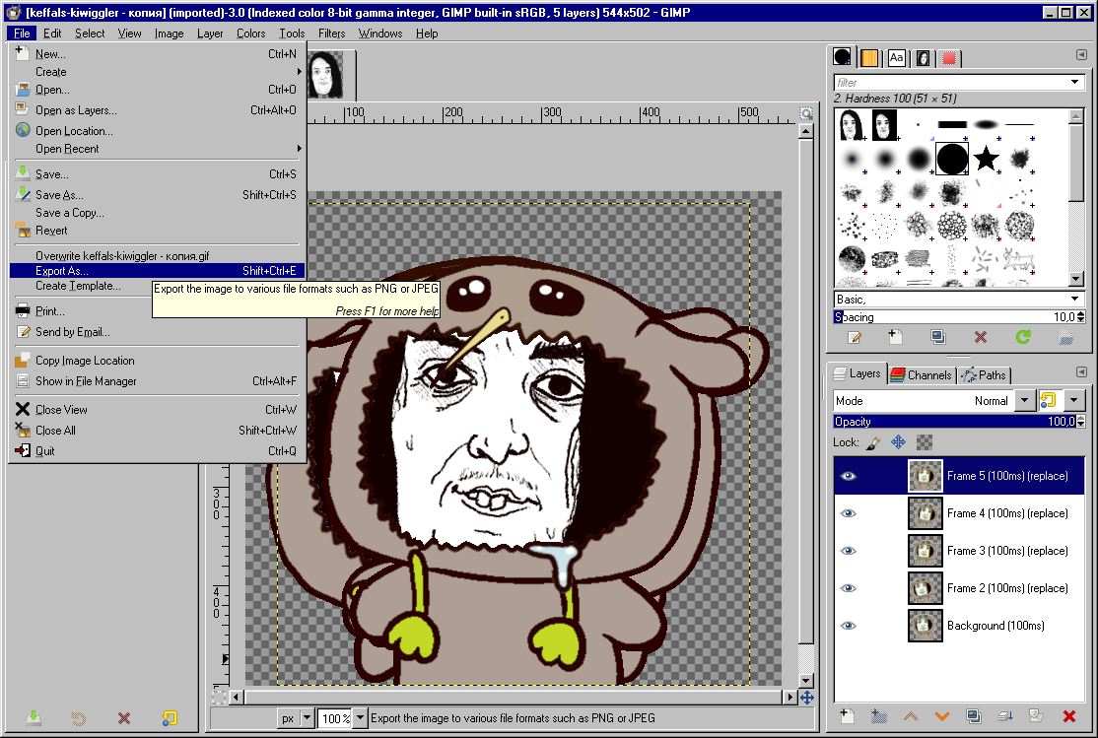Open the brush filter dropdown arrow

coord(1074,83)
